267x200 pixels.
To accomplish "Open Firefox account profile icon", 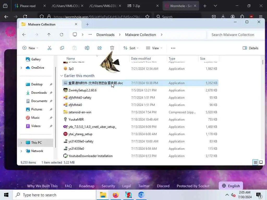I will pyautogui.click(x=233, y=16).
